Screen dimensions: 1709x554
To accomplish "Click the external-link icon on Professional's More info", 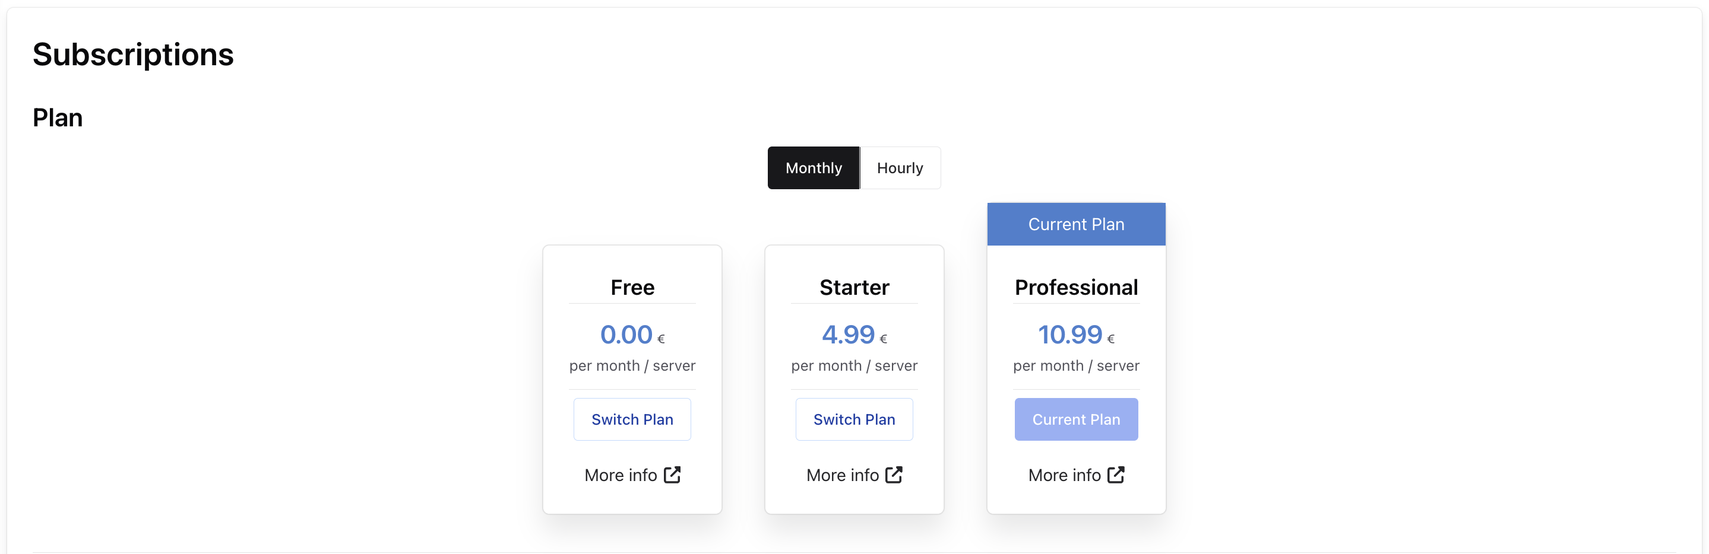I will point(1116,475).
